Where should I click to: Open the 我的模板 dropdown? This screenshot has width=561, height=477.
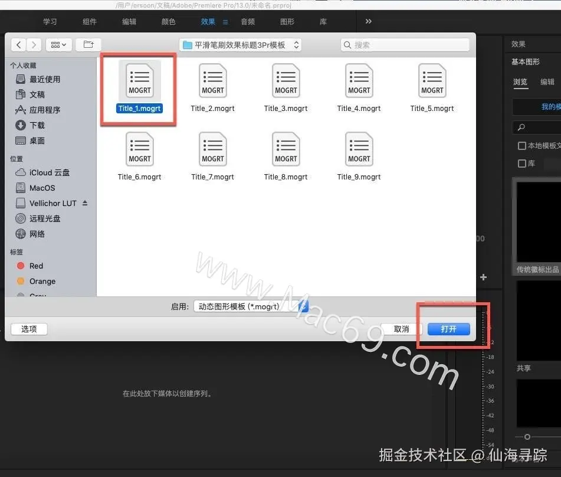[x=537, y=107]
